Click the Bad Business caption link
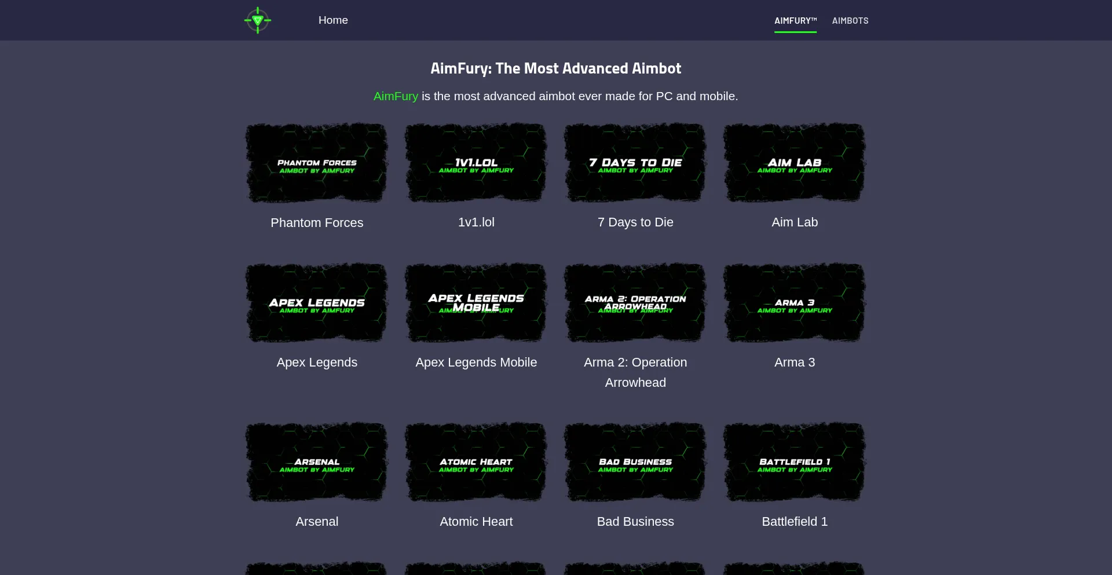Screen dimensions: 1112x575 pyautogui.click(x=635, y=522)
